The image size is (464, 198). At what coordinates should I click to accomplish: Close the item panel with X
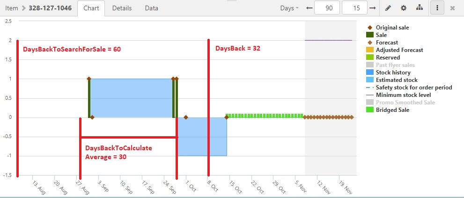coord(452,8)
